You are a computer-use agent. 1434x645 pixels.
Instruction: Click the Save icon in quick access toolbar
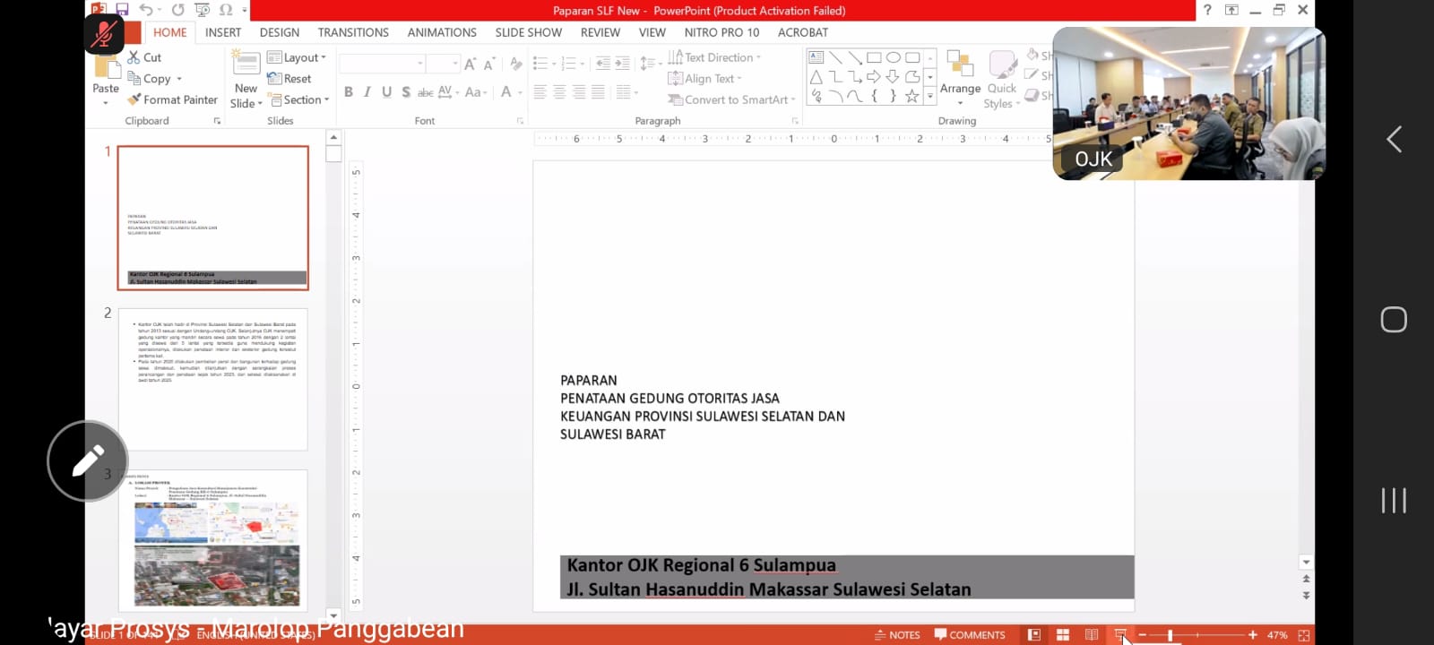pos(122,10)
